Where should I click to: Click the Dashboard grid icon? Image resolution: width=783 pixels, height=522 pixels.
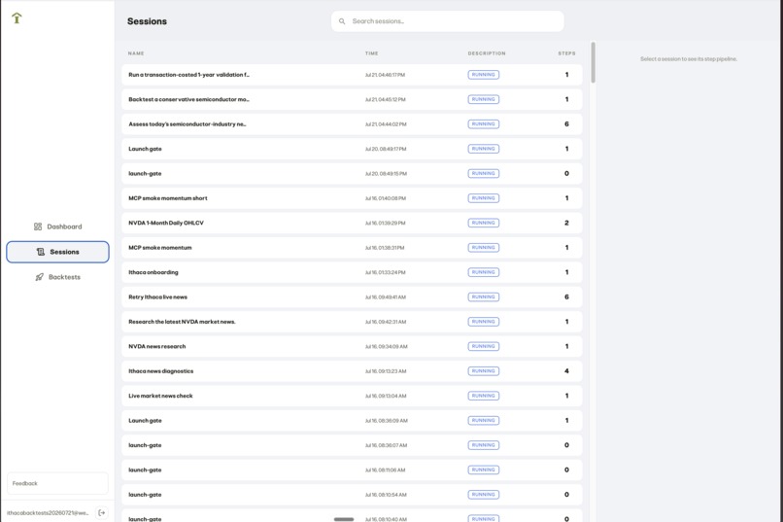click(x=38, y=226)
